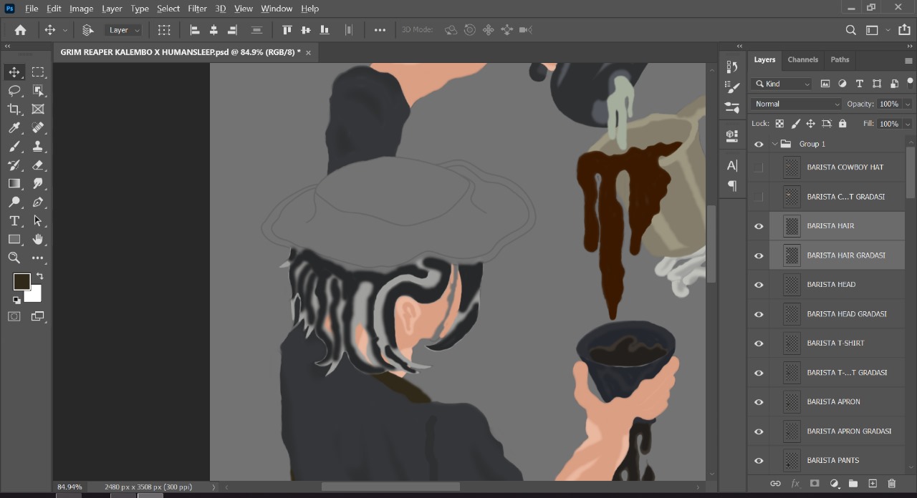
Task: Select the Zoom tool
Action: tap(14, 258)
